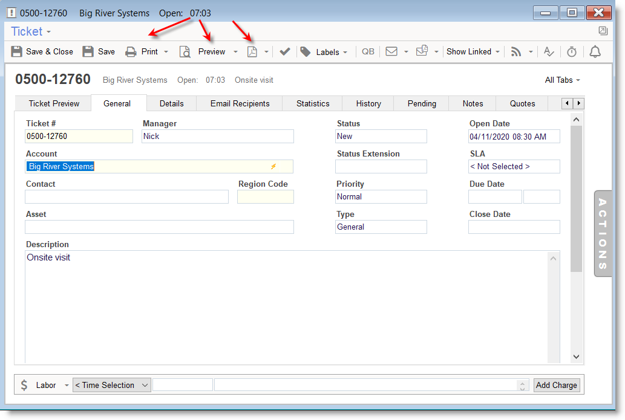Click the RSS feed icon
625x420 pixels.
(x=516, y=52)
